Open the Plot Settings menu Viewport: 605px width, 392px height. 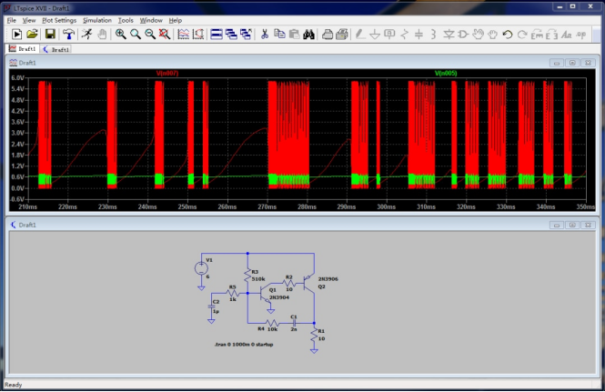[x=59, y=19]
